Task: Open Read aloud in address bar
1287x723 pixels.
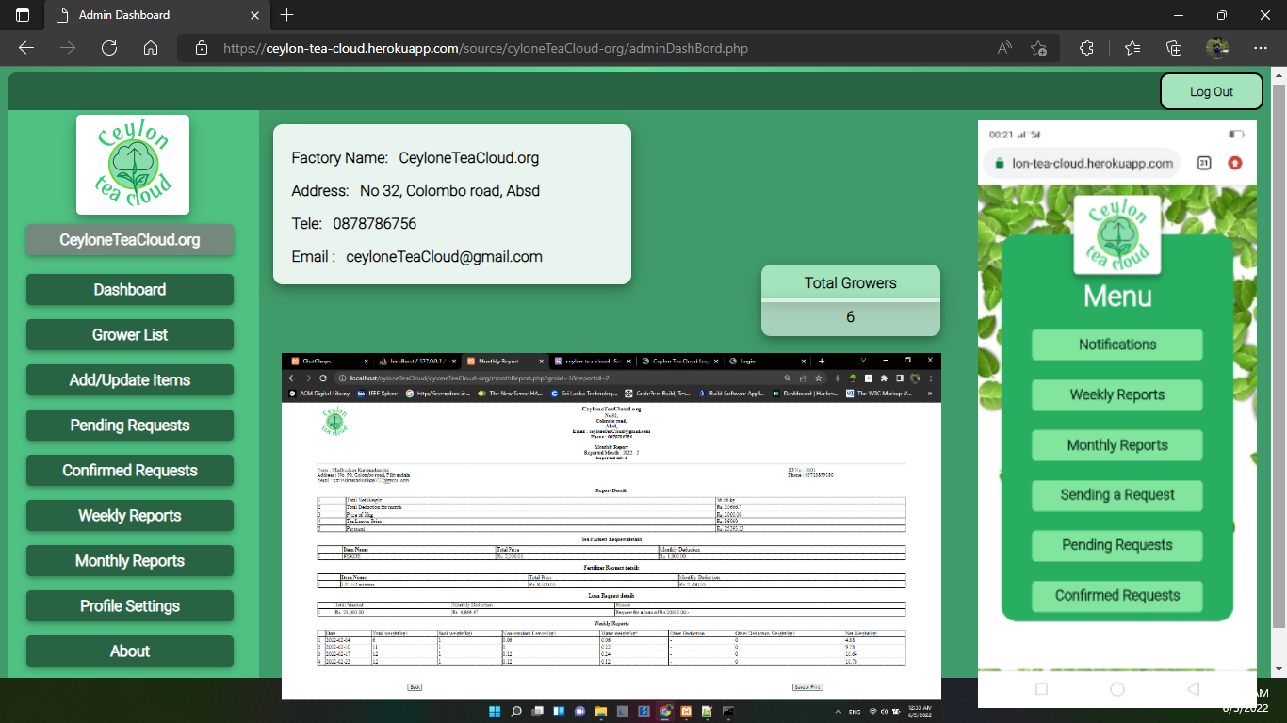Action: click(1005, 48)
